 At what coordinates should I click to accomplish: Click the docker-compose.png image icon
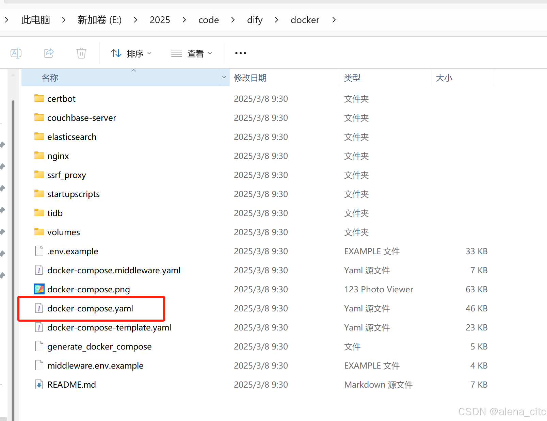click(x=39, y=289)
